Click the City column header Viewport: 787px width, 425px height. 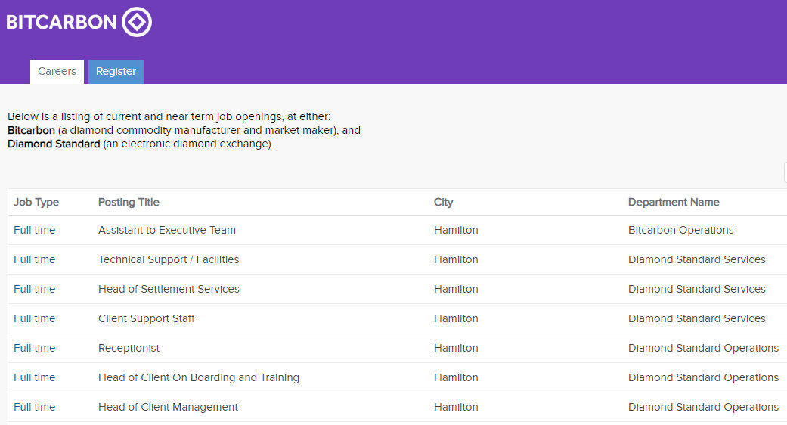point(444,202)
